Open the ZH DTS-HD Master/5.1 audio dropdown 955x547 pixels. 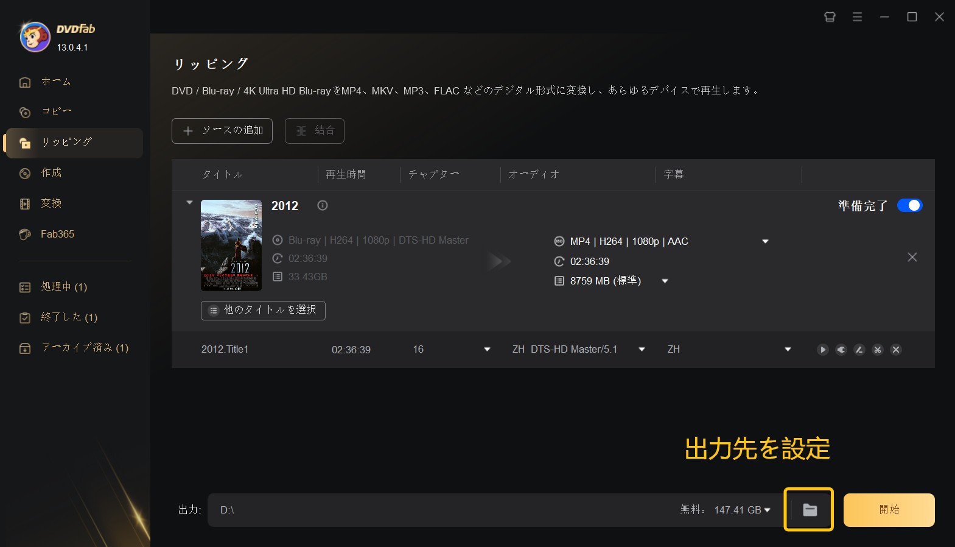642,349
